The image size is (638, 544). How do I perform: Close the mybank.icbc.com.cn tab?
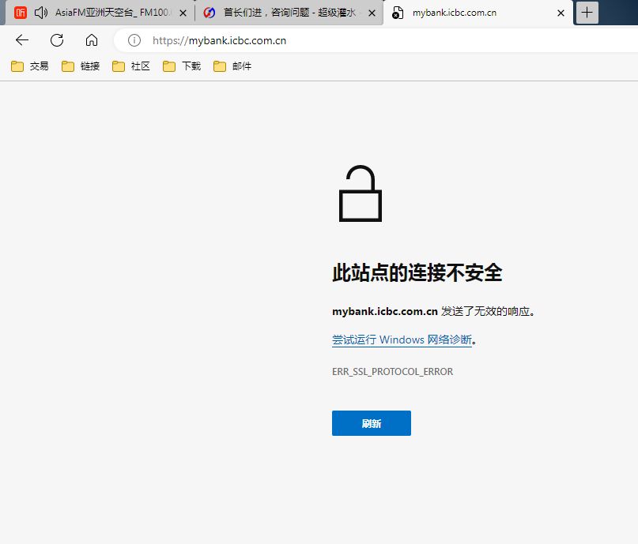tap(561, 13)
